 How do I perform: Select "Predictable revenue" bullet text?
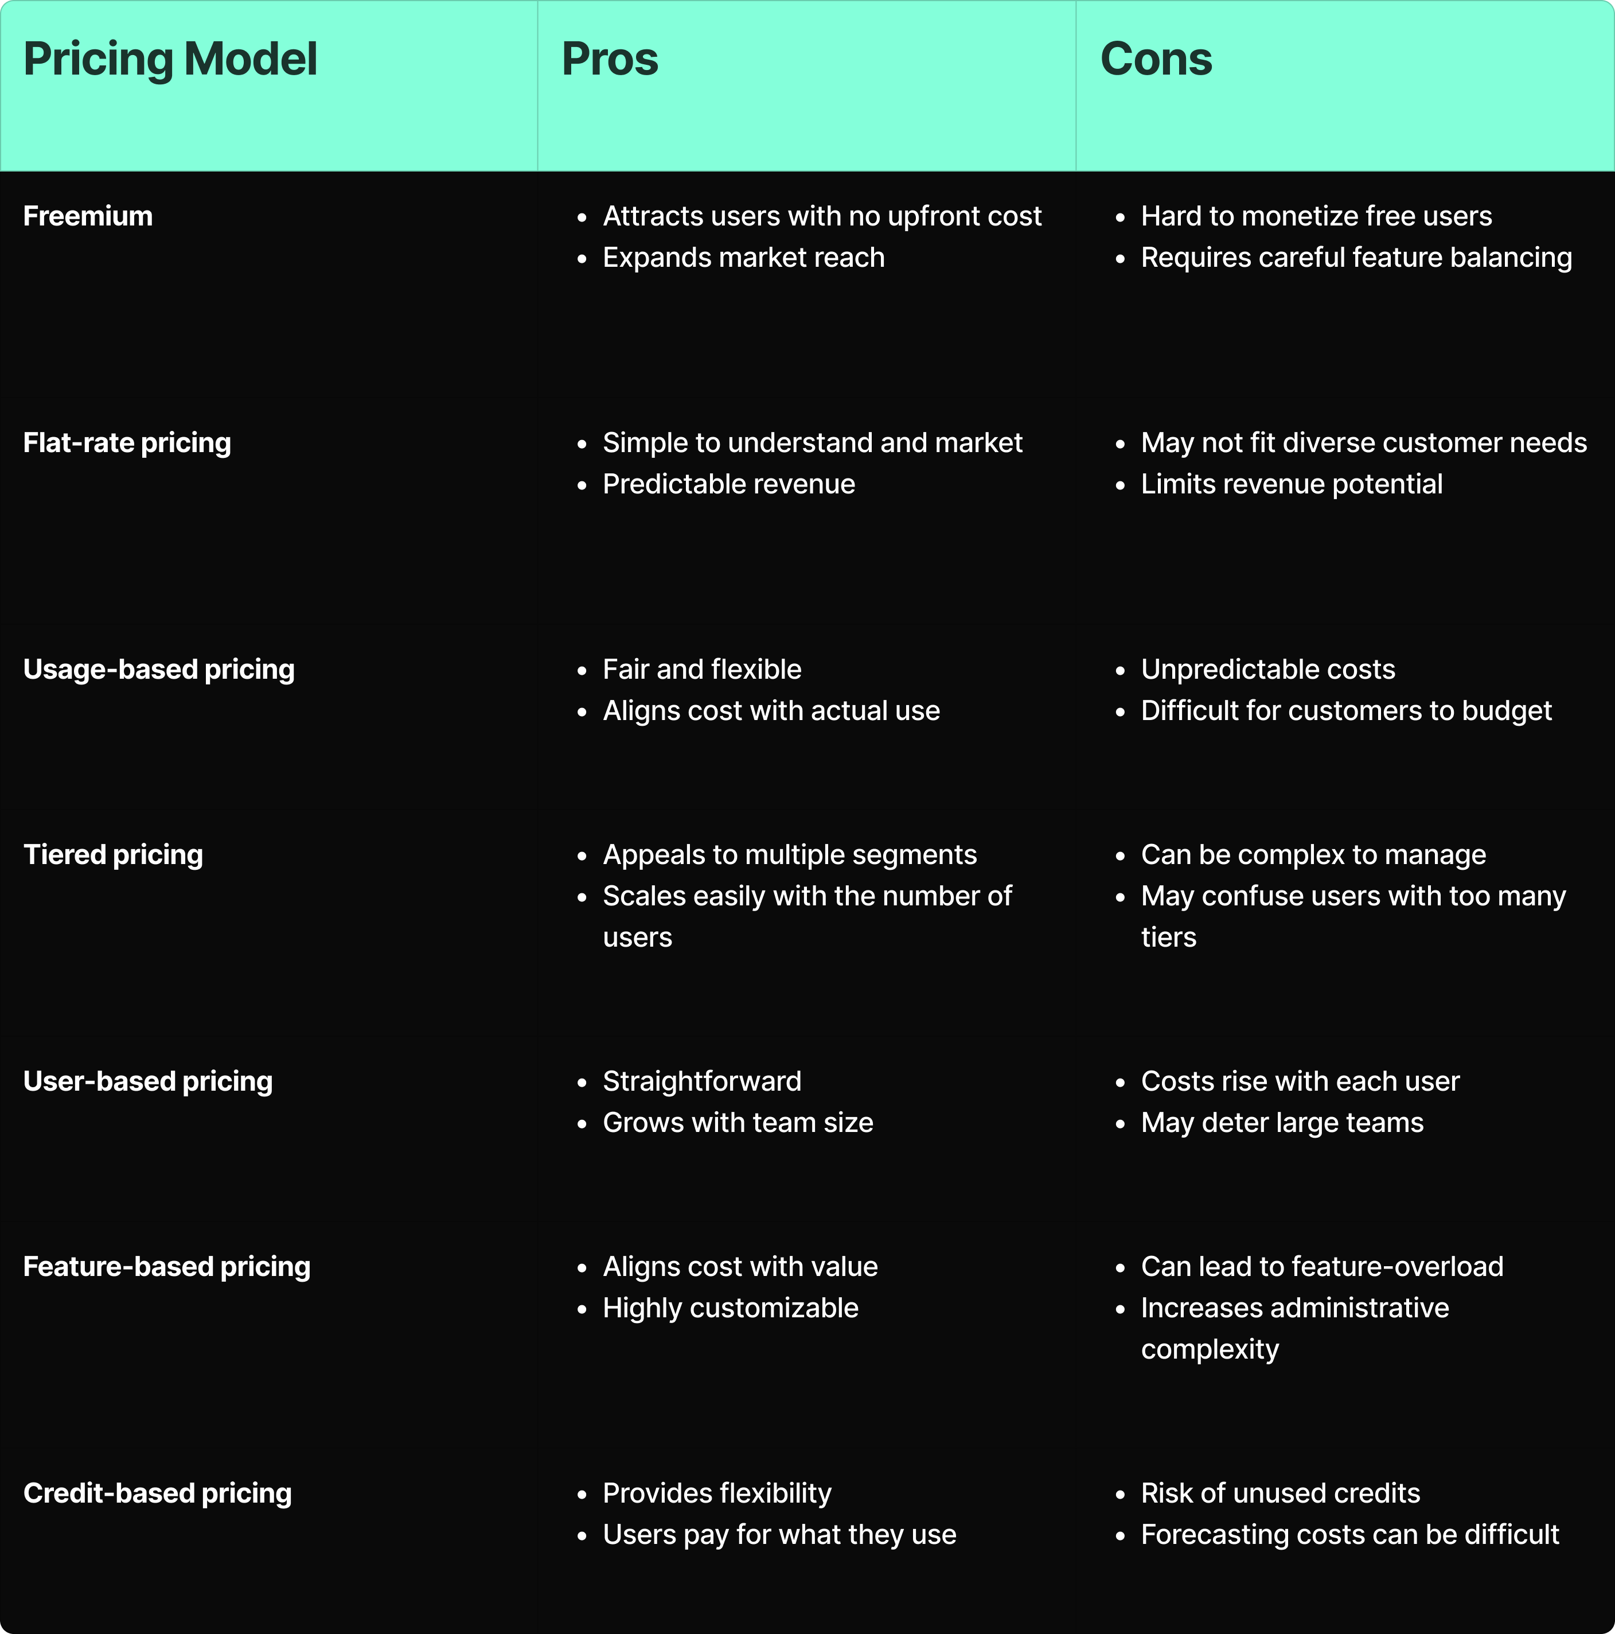pyautogui.click(x=729, y=485)
